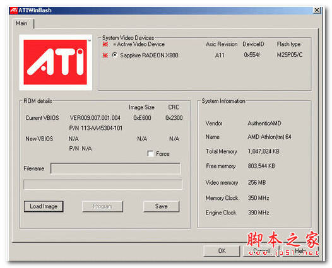Click the New VBIOS label
Image resolution: width=332 pixels, height=268 pixels.
point(39,139)
